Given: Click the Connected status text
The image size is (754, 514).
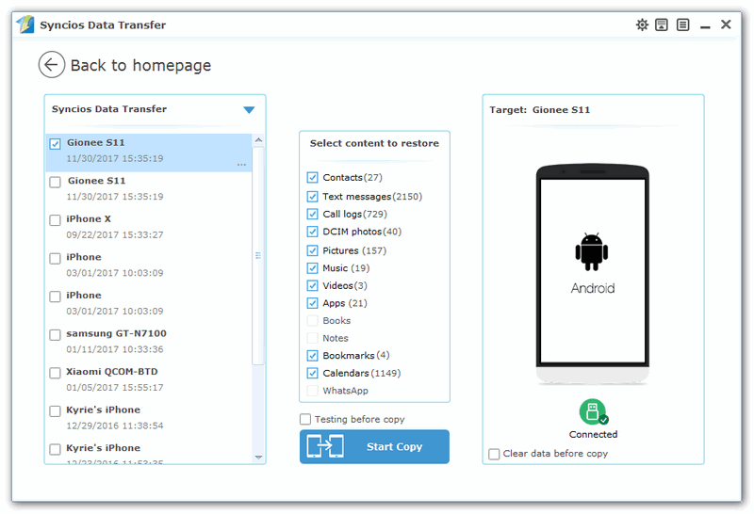Looking at the screenshot, I should [593, 434].
